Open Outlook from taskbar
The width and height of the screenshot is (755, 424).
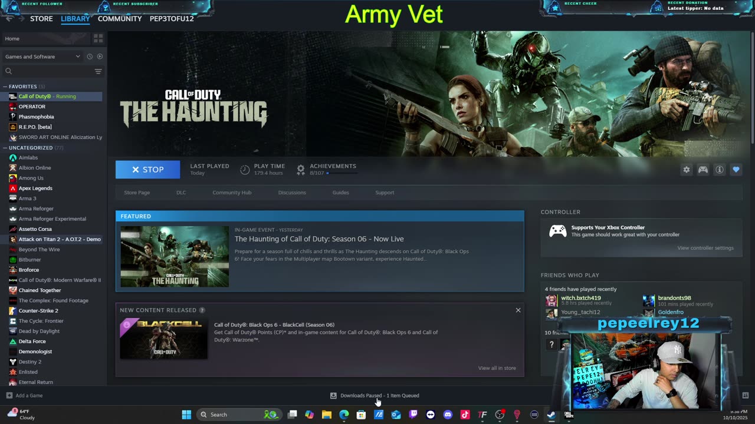396,415
